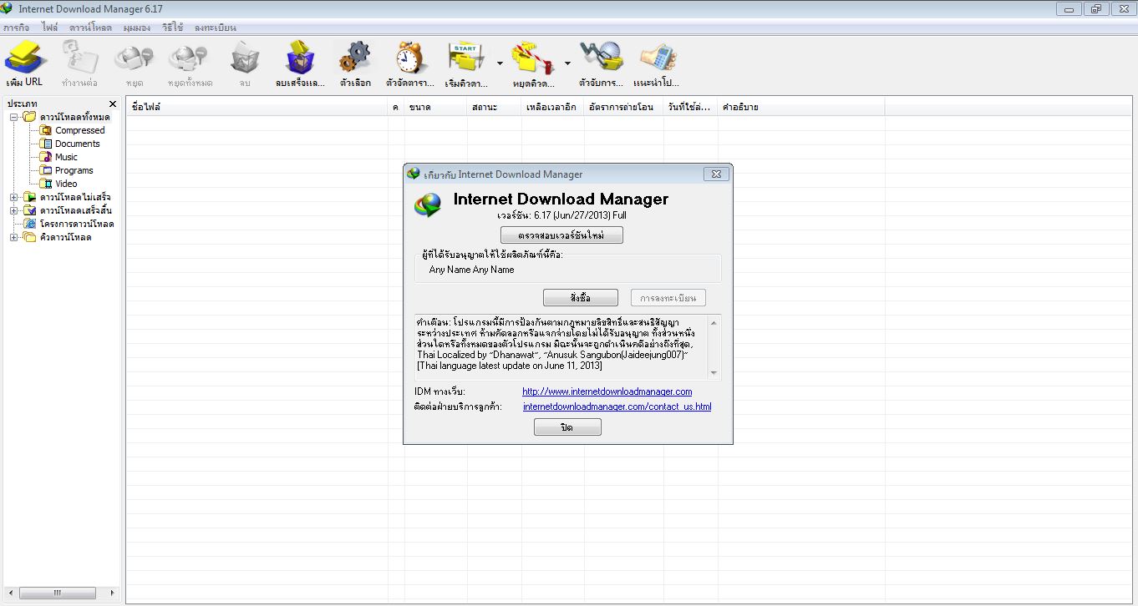Sort by the อัตราการถ่ายโอน column header
Screen dimensions: 1138x606
pyautogui.click(x=624, y=107)
